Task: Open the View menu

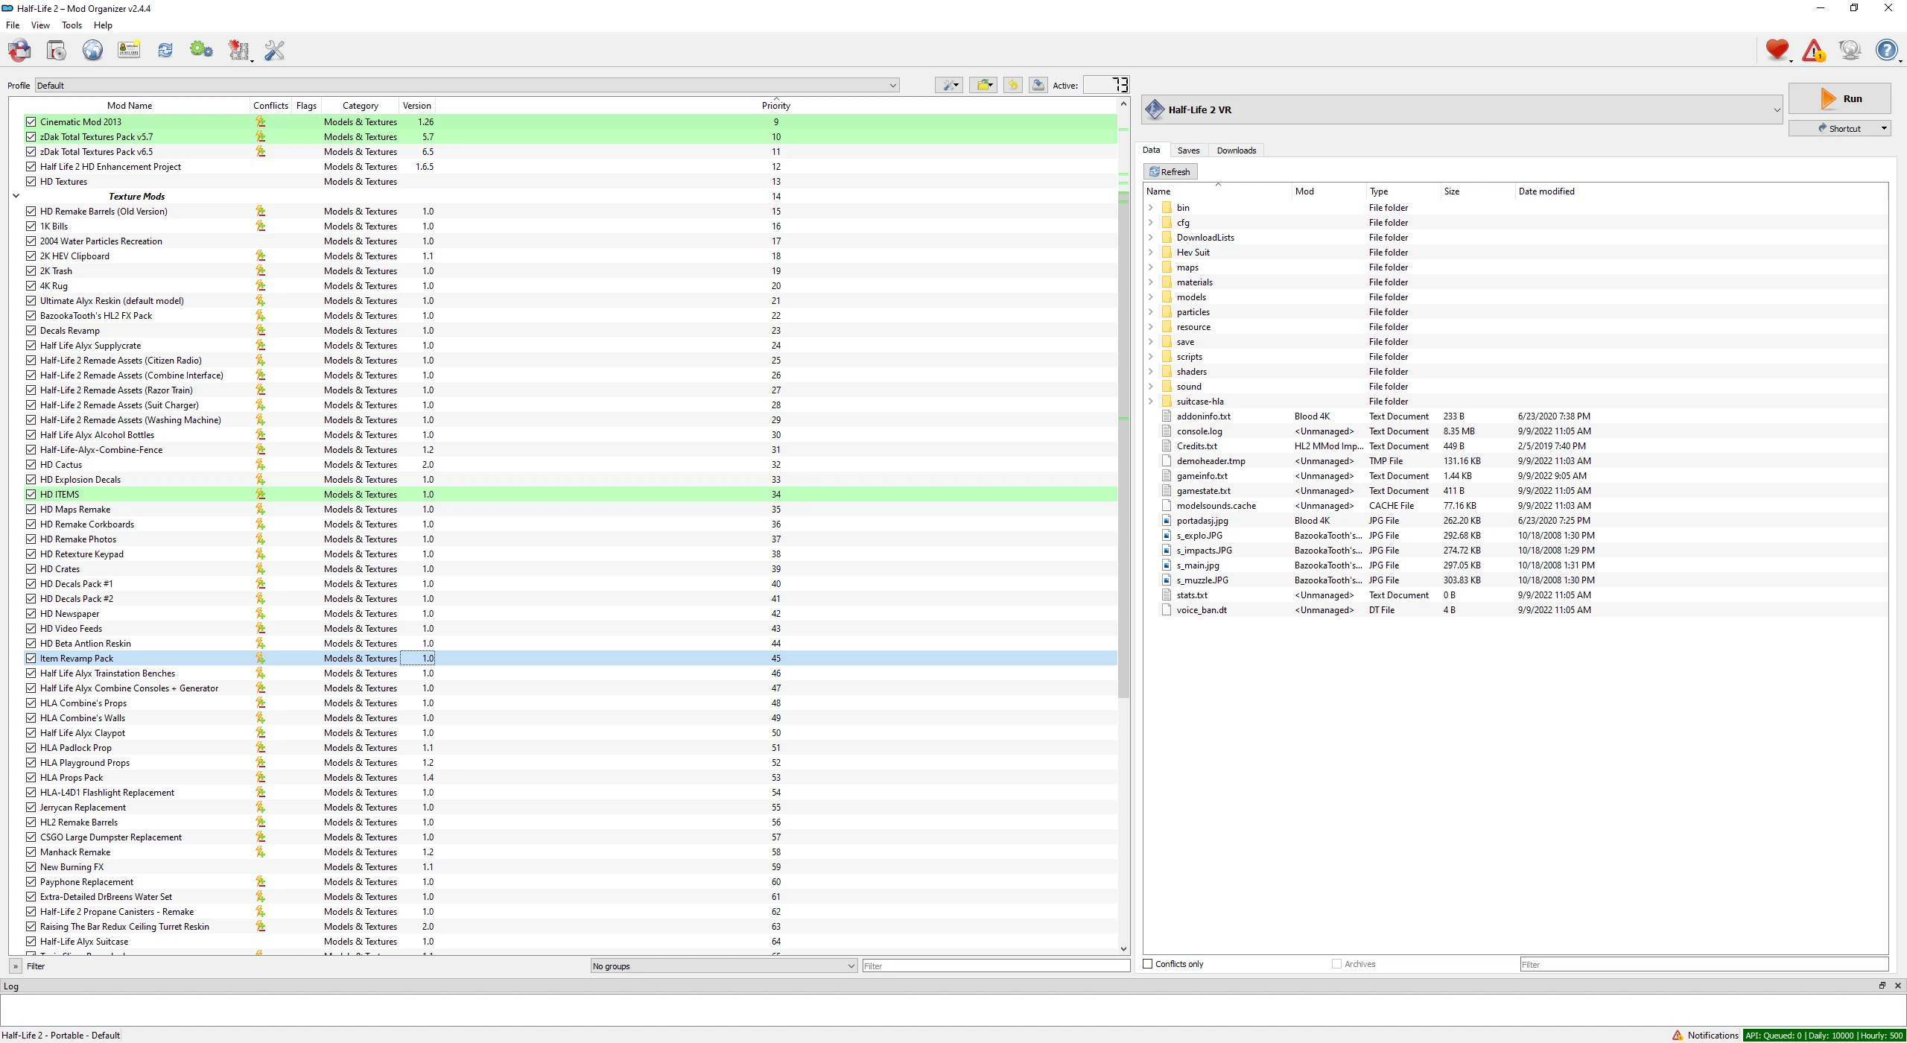Action: coord(40,25)
